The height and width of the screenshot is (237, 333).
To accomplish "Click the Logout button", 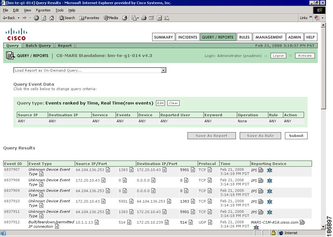I will pos(278,55).
